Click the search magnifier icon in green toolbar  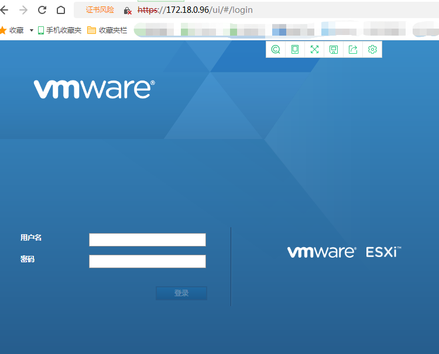click(x=276, y=50)
